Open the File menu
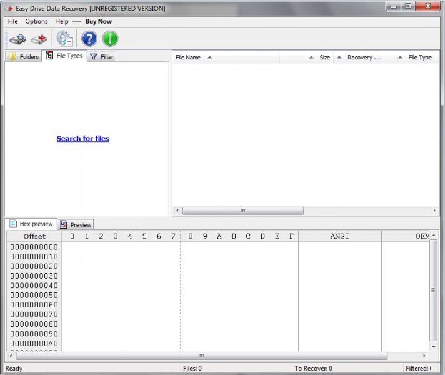Image resolution: width=445 pixels, height=375 pixels. [x=12, y=22]
